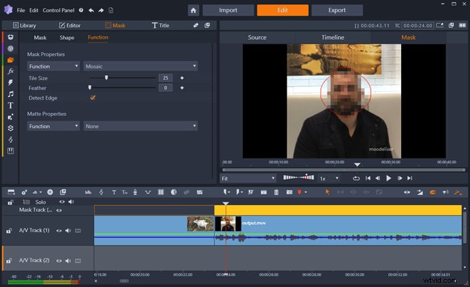Open the audio mixer levels icon

point(88,192)
